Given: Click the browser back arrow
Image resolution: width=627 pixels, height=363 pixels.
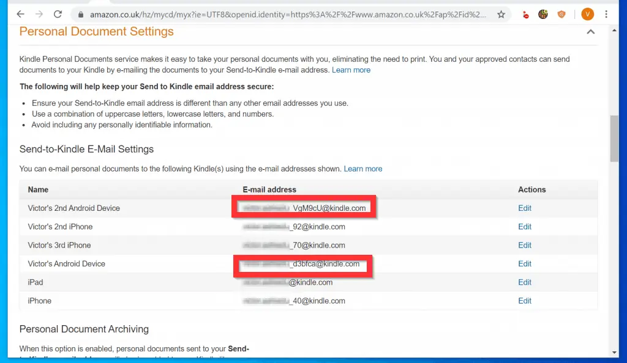Looking at the screenshot, I should [x=20, y=14].
